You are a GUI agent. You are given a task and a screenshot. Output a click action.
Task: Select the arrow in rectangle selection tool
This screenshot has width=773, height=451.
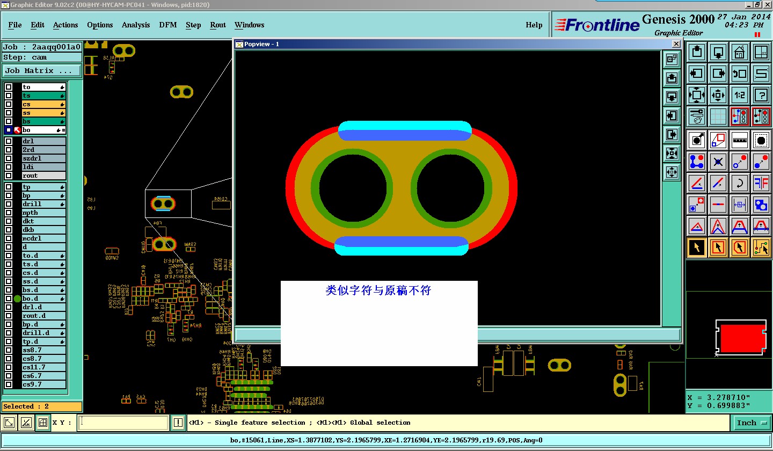[x=718, y=248]
